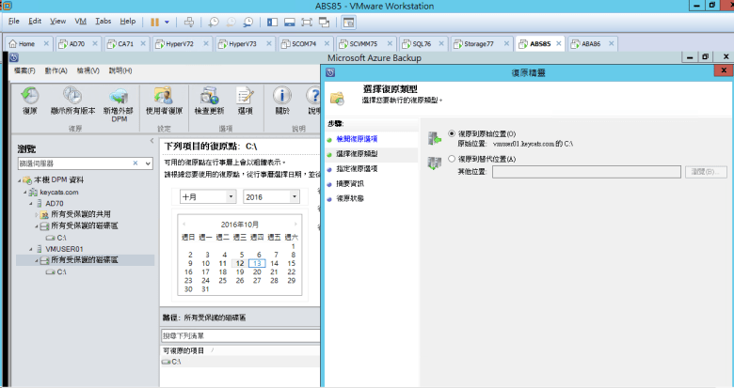Open the 動作(A) menu
The width and height of the screenshot is (734, 388).
55,70
